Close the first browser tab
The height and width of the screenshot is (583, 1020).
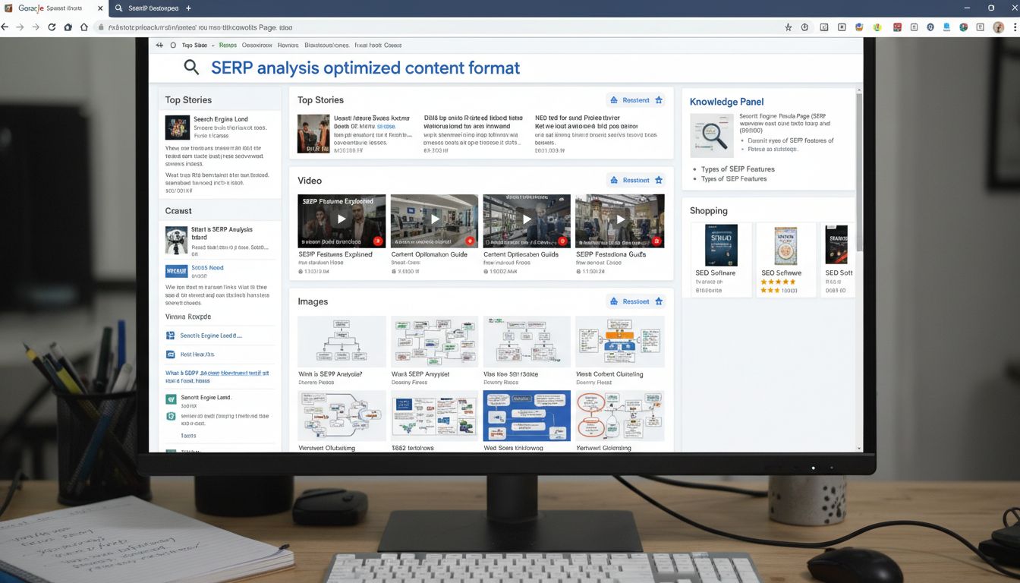(x=100, y=8)
